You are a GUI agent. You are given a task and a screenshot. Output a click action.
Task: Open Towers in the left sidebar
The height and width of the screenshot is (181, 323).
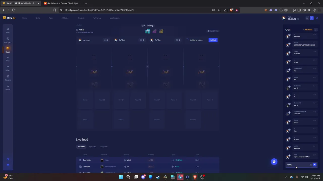(8, 78)
